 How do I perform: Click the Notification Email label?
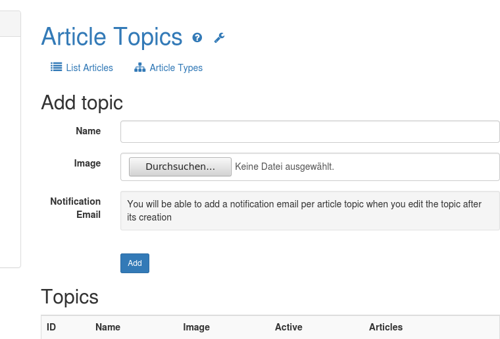click(76, 208)
